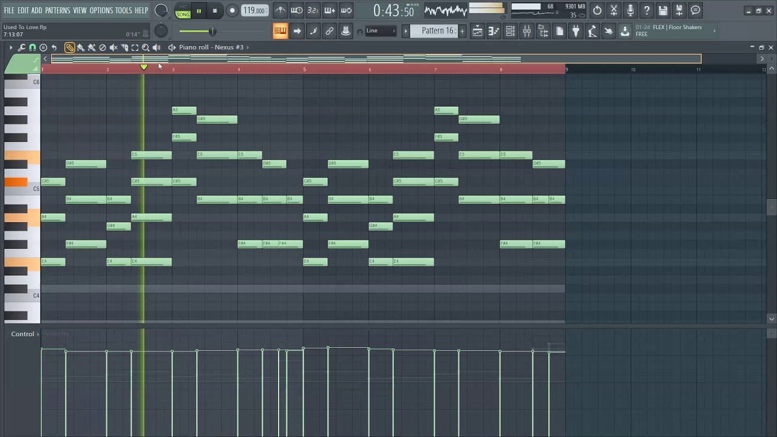
Task: Click the auto-scroll arrow icon
Action: pyautogui.click(x=297, y=31)
